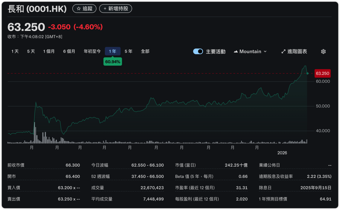
Task: Select the 1 年 range tab
Action: pos(112,51)
